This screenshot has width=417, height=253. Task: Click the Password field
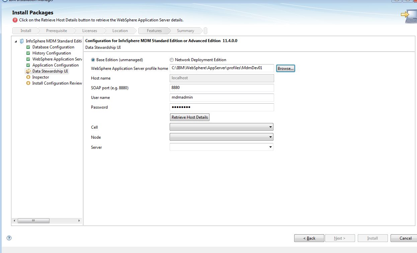(222, 107)
